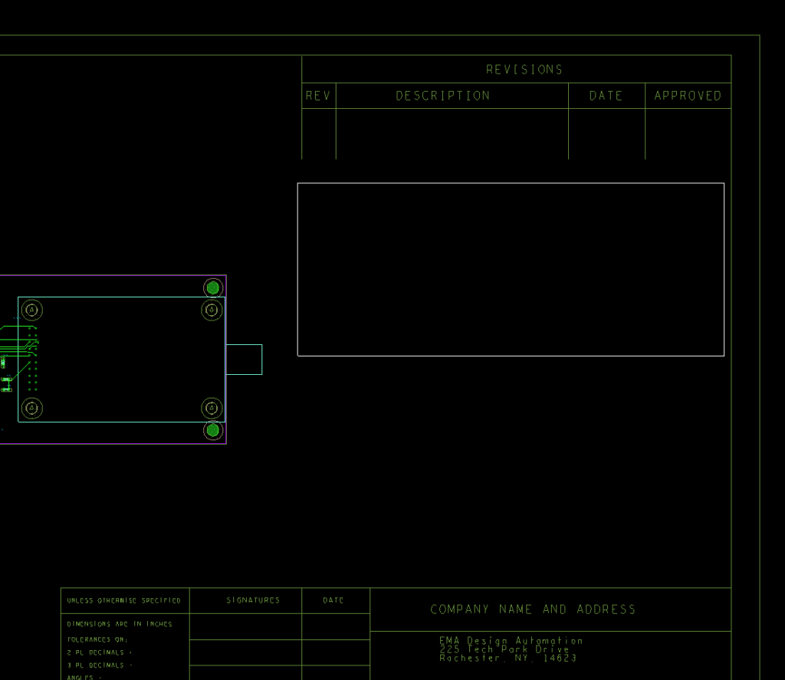Select the lower-left mounting hole inside cyan outline

point(32,408)
